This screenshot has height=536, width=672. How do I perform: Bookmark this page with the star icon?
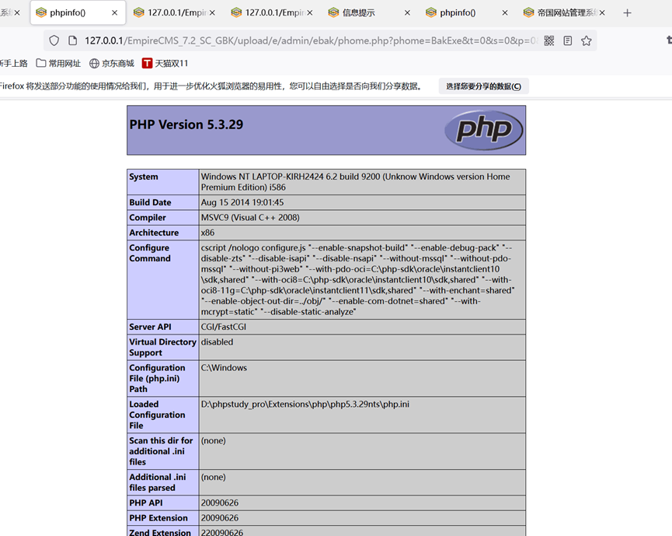pyautogui.click(x=587, y=40)
